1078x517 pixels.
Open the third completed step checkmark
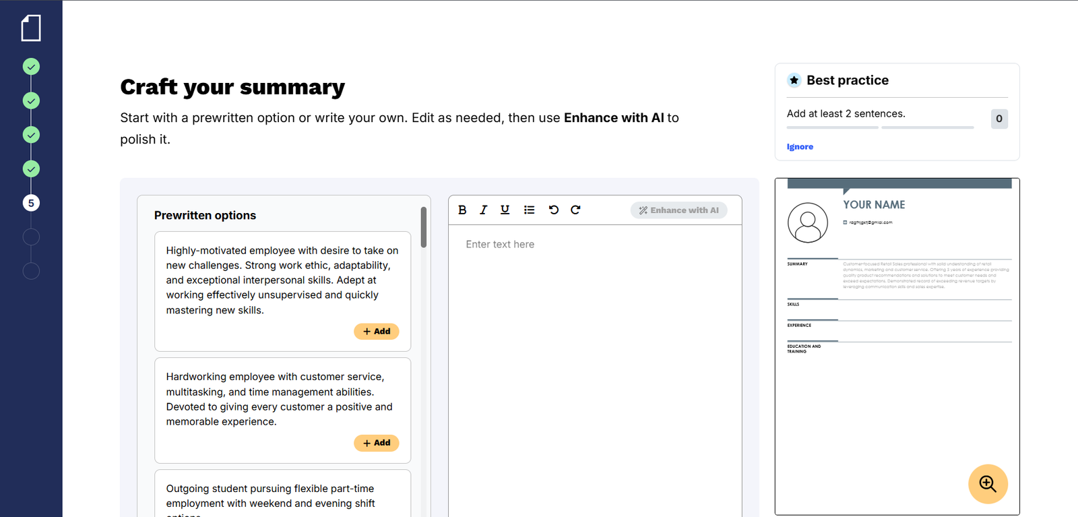click(x=31, y=135)
